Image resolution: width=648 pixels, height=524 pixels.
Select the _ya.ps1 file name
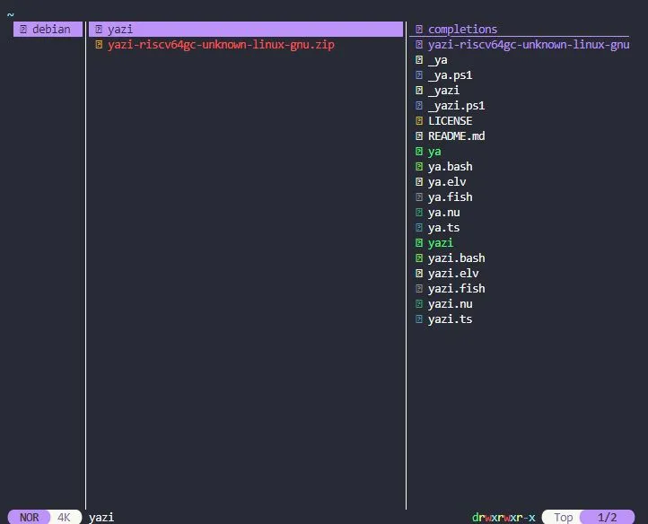450,75
